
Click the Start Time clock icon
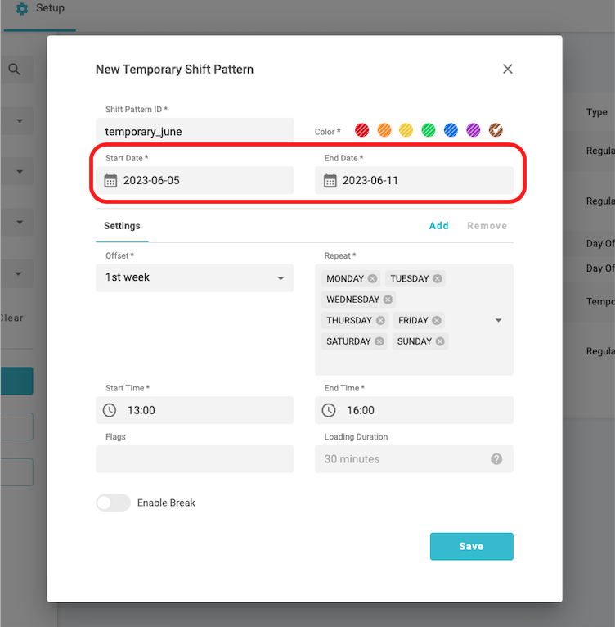click(x=110, y=410)
